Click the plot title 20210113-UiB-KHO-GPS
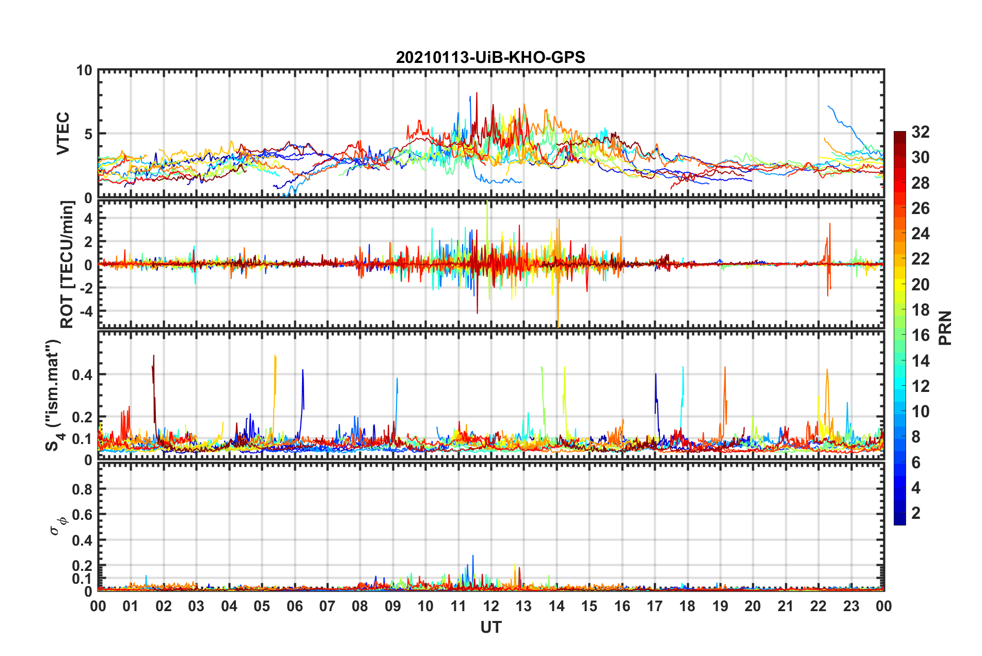 click(490, 57)
